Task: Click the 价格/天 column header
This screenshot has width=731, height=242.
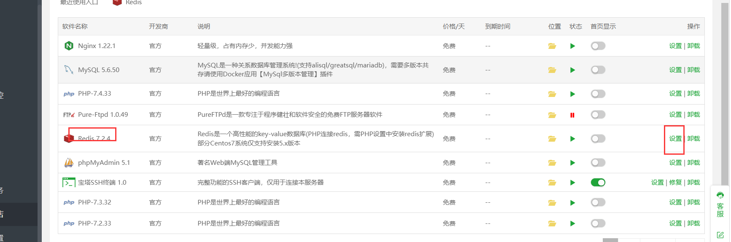Action: click(x=454, y=27)
